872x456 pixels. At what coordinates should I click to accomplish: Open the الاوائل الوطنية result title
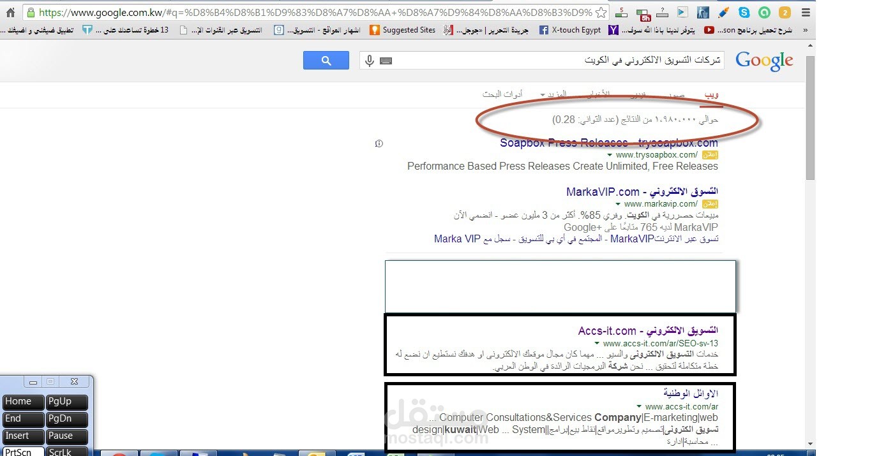pos(691,393)
